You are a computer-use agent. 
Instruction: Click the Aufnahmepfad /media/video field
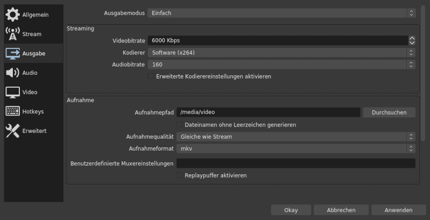pos(268,112)
